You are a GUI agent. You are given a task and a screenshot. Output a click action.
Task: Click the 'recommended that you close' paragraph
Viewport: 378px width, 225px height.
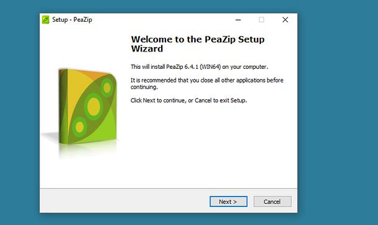tap(207, 84)
